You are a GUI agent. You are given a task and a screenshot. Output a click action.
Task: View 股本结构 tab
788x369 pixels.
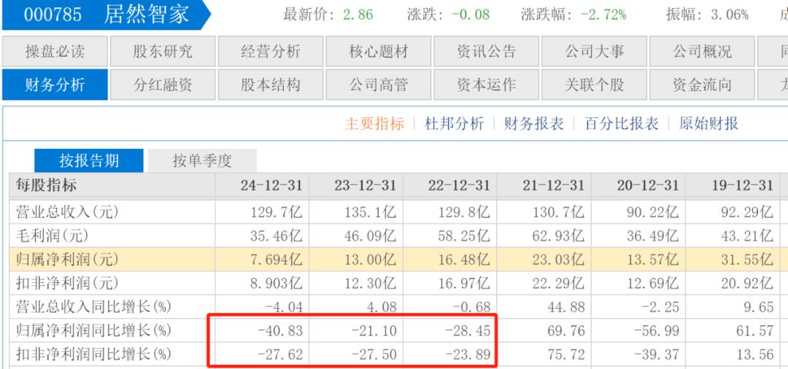coord(271,85)
